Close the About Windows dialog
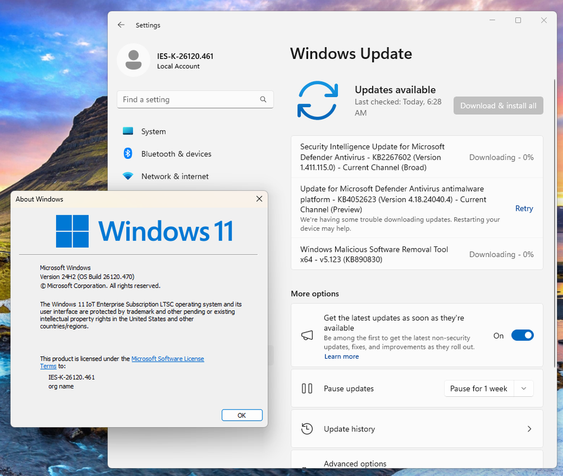Screen dimensions: 563x476 click(x=259, y=199)
